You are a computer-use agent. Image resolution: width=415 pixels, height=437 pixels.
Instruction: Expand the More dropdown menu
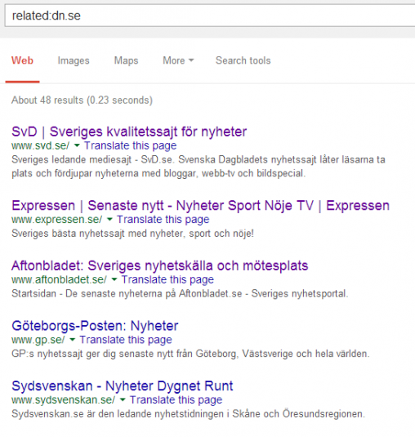point(178,60)
